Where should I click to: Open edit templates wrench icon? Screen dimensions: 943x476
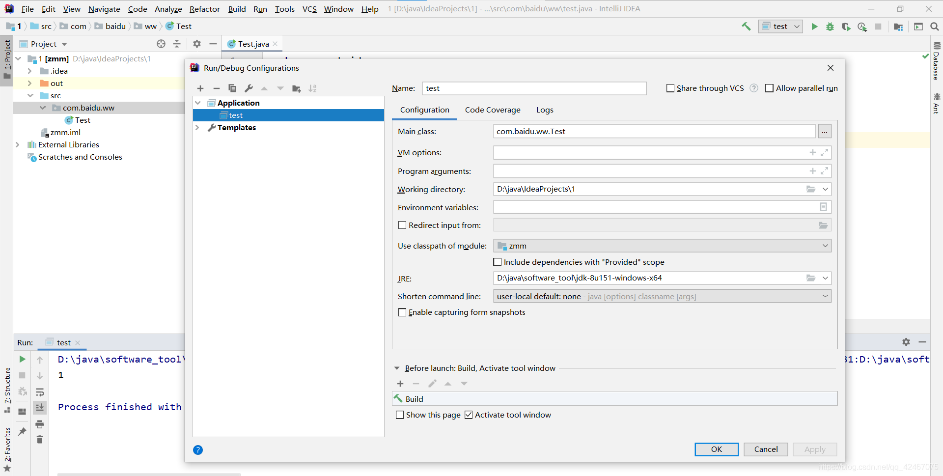[249, 88]
